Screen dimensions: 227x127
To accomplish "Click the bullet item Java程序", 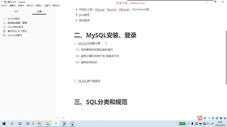I will point(84,15).
